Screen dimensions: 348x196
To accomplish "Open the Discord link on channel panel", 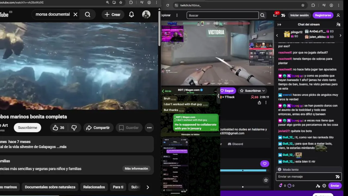I will click(x=235, y=144).
